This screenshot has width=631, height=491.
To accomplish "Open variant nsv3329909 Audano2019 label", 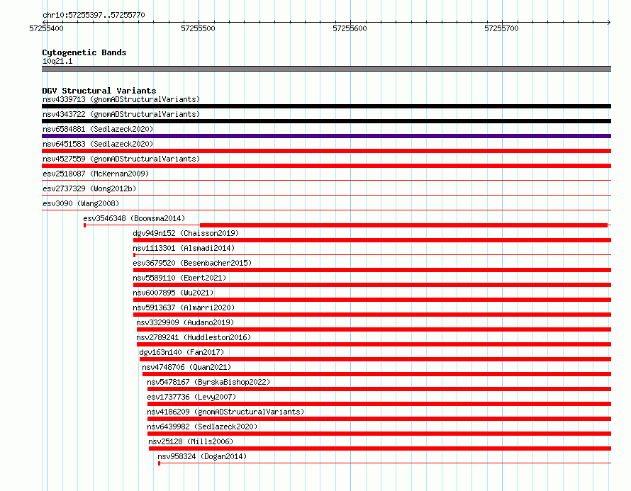I will (185, 322).
